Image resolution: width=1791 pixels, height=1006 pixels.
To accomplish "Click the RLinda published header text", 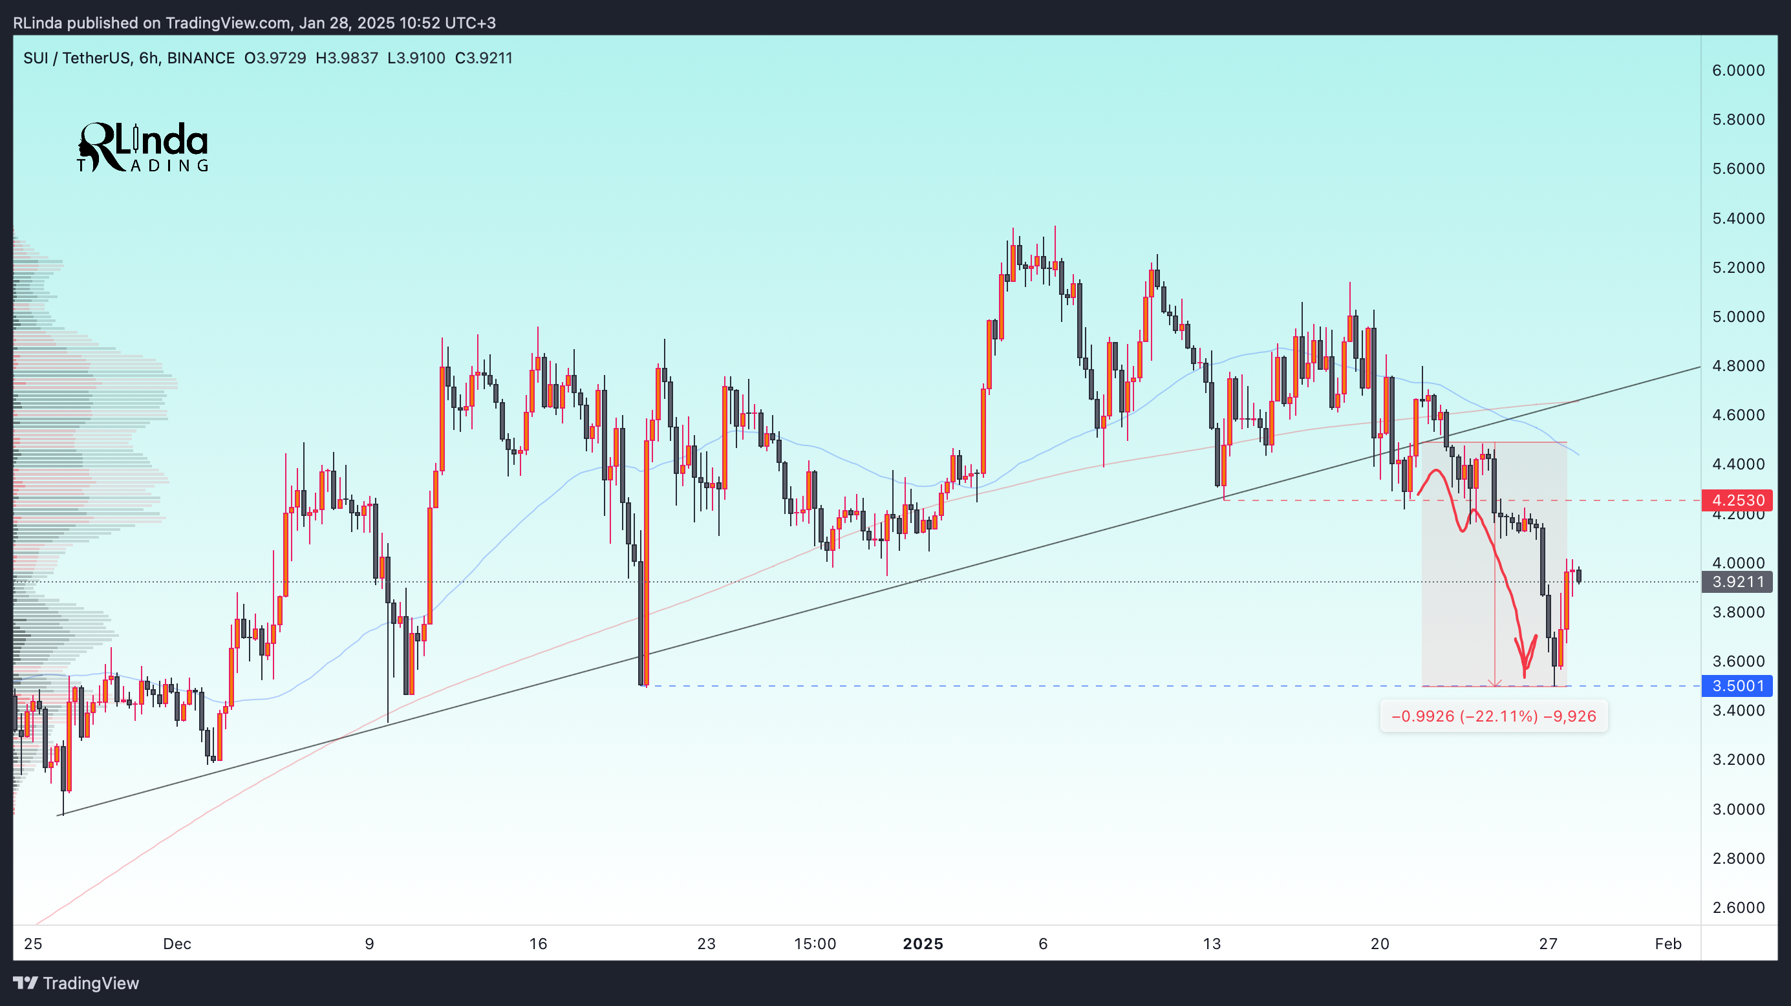I will coord(255,23).
